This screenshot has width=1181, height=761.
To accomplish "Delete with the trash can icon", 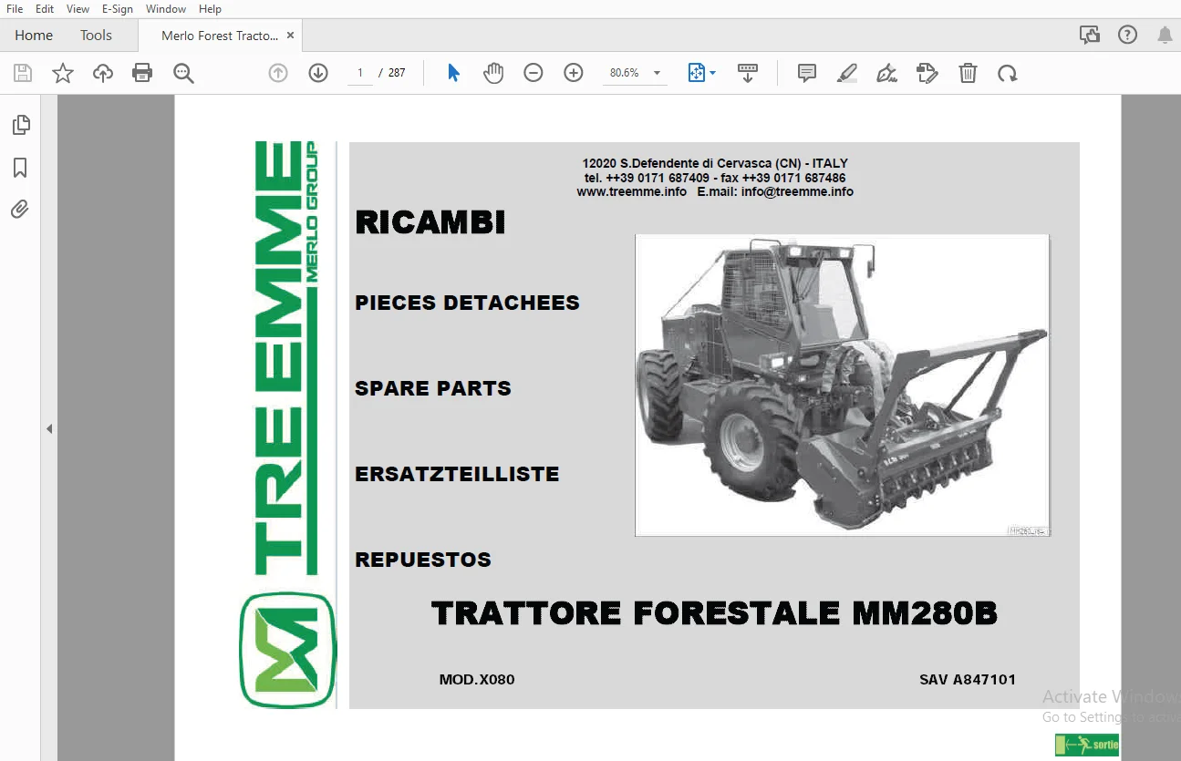I will (969, 73).
